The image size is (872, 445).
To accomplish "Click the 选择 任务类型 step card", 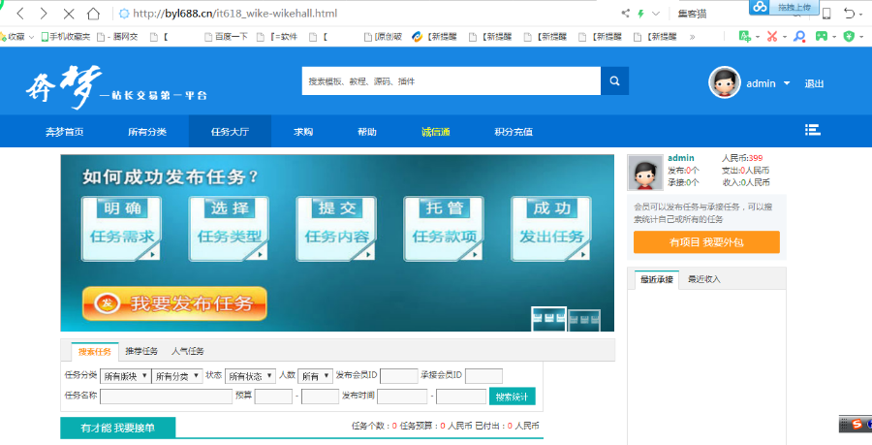I will 229,229.
